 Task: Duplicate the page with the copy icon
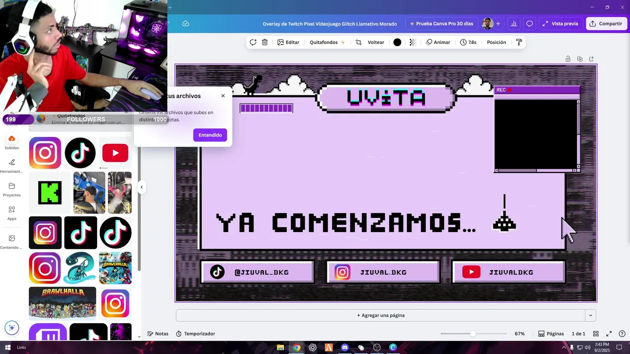tap(580, 59)
